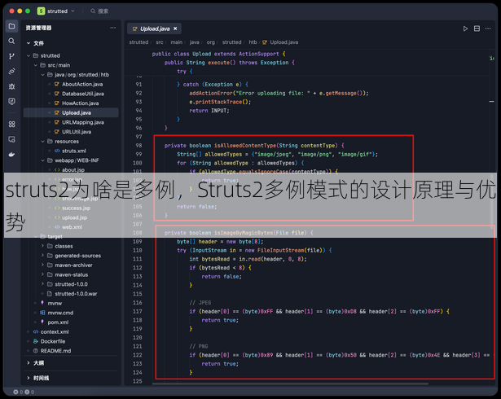The width and height of the screenshot is (501, 399).
Task: Click the error count in status bar
Action: pos(18,392)
